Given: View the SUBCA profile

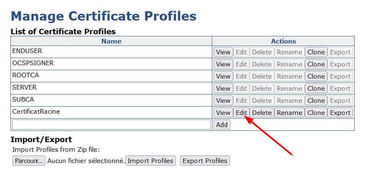Looking at the screenshot, I should pos(223,101).
